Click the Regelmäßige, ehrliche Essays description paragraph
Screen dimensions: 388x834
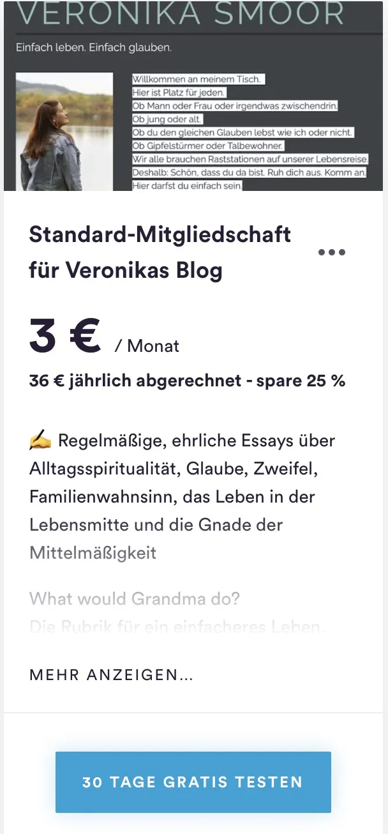point(182,496)
